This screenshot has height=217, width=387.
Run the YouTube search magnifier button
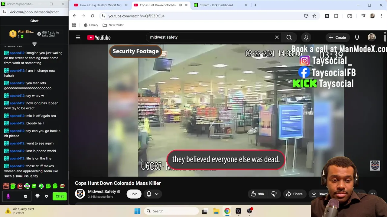[289, 37]
